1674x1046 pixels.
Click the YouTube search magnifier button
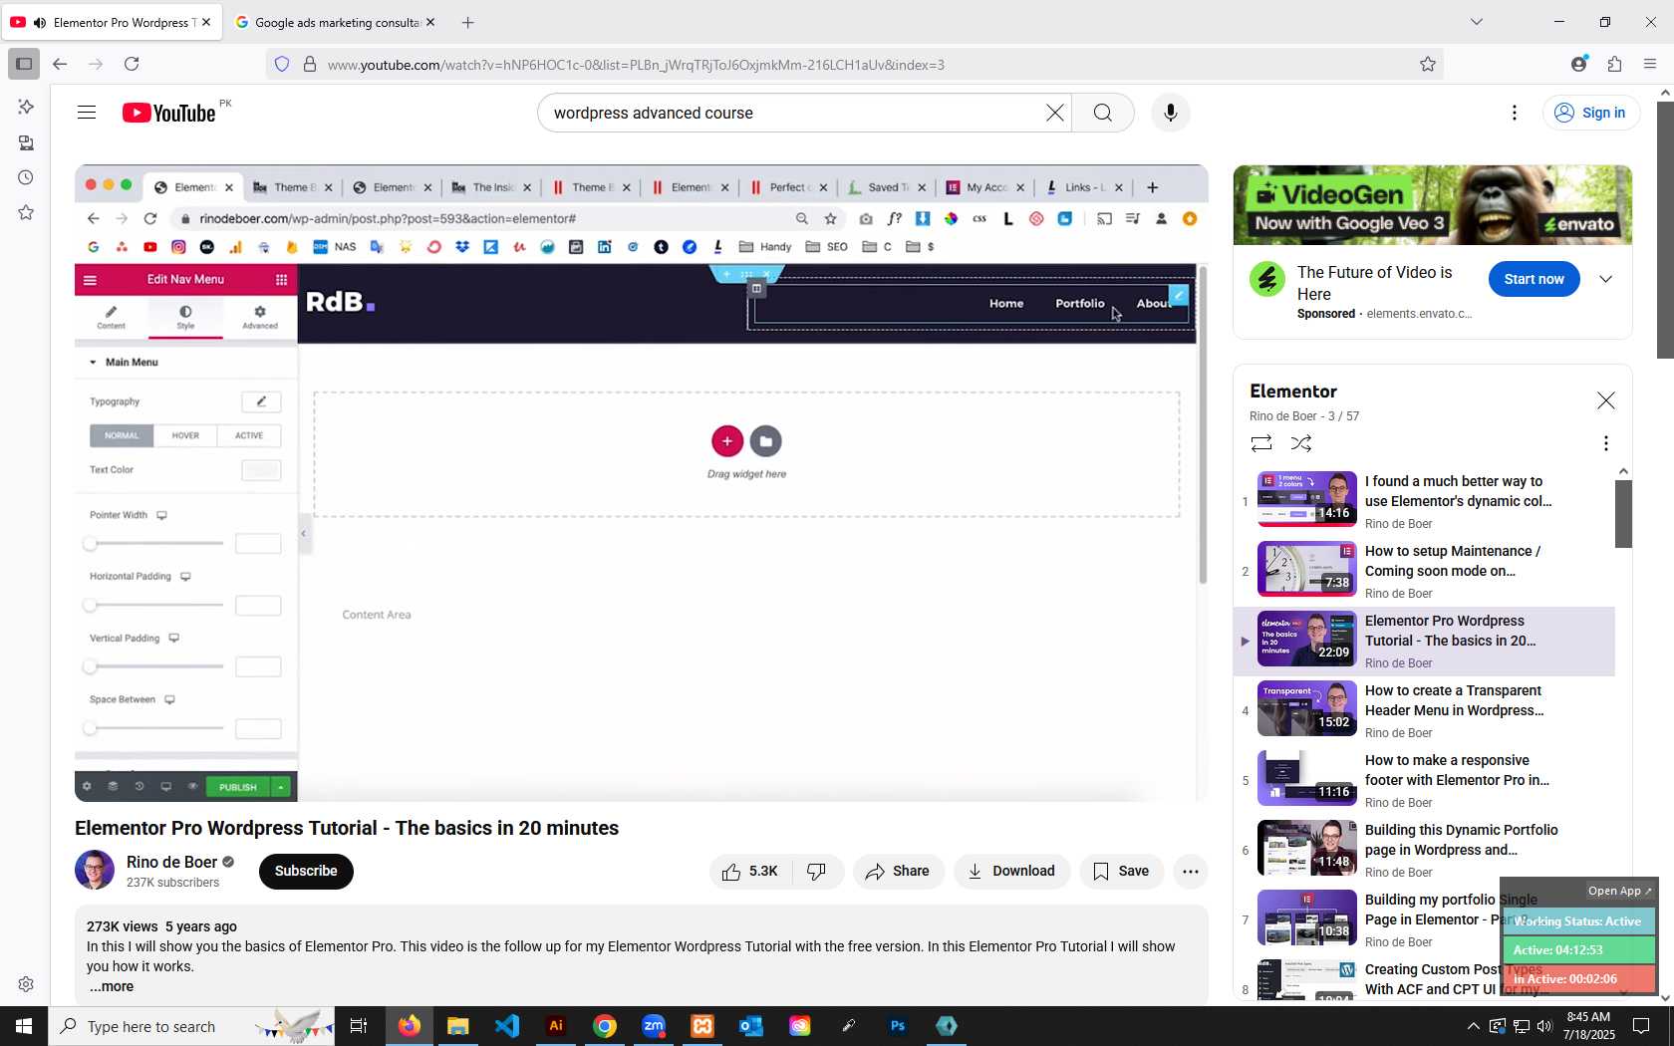click(1103, 113)
